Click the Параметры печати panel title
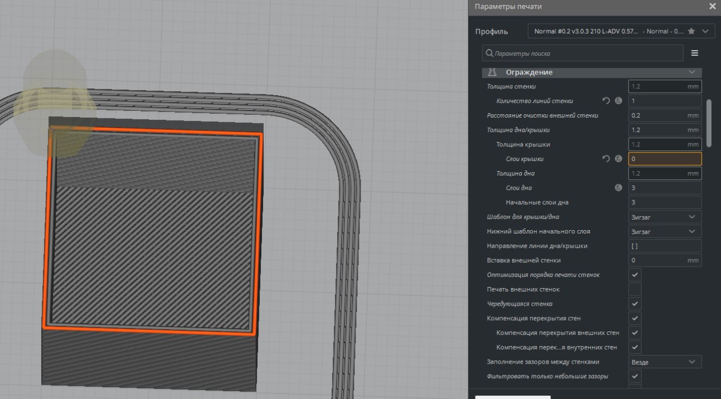The height and width of the screenshot is (399, 721). pos(508,7)
